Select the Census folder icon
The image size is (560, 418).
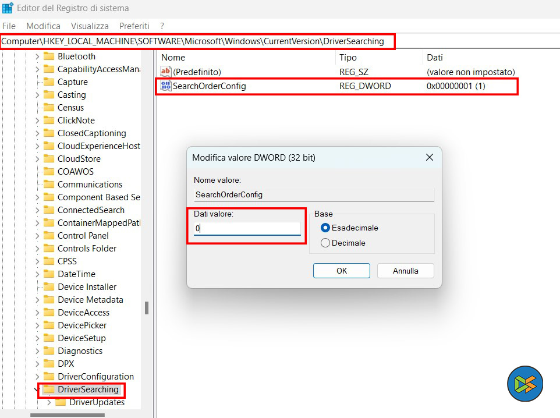click(49, 108)
